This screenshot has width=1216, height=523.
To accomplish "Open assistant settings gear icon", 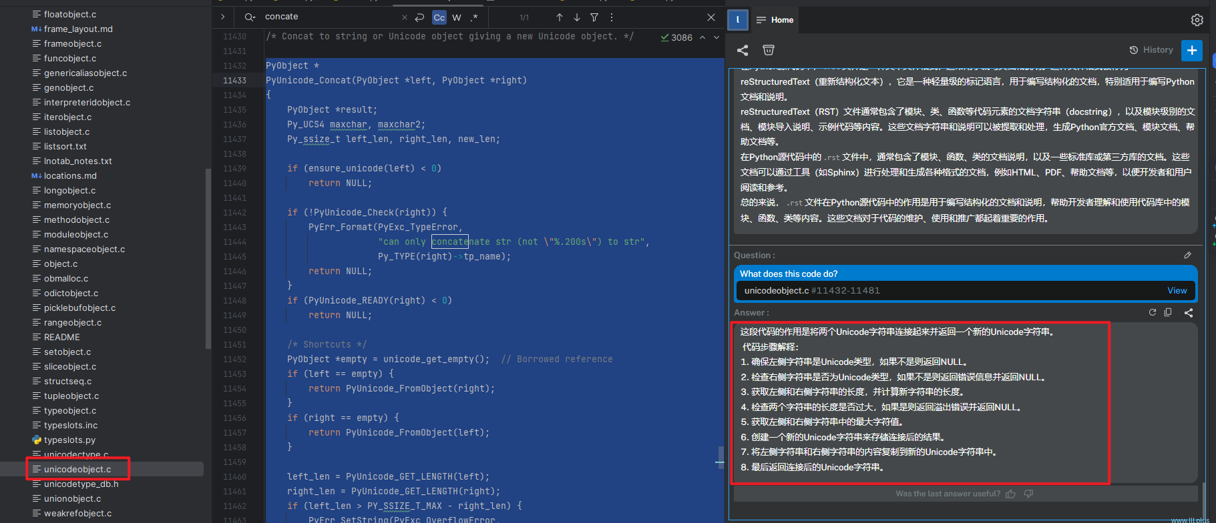I will click(1197, 20).
